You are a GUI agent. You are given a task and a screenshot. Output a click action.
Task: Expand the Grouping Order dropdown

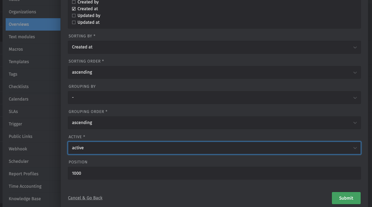214,123
